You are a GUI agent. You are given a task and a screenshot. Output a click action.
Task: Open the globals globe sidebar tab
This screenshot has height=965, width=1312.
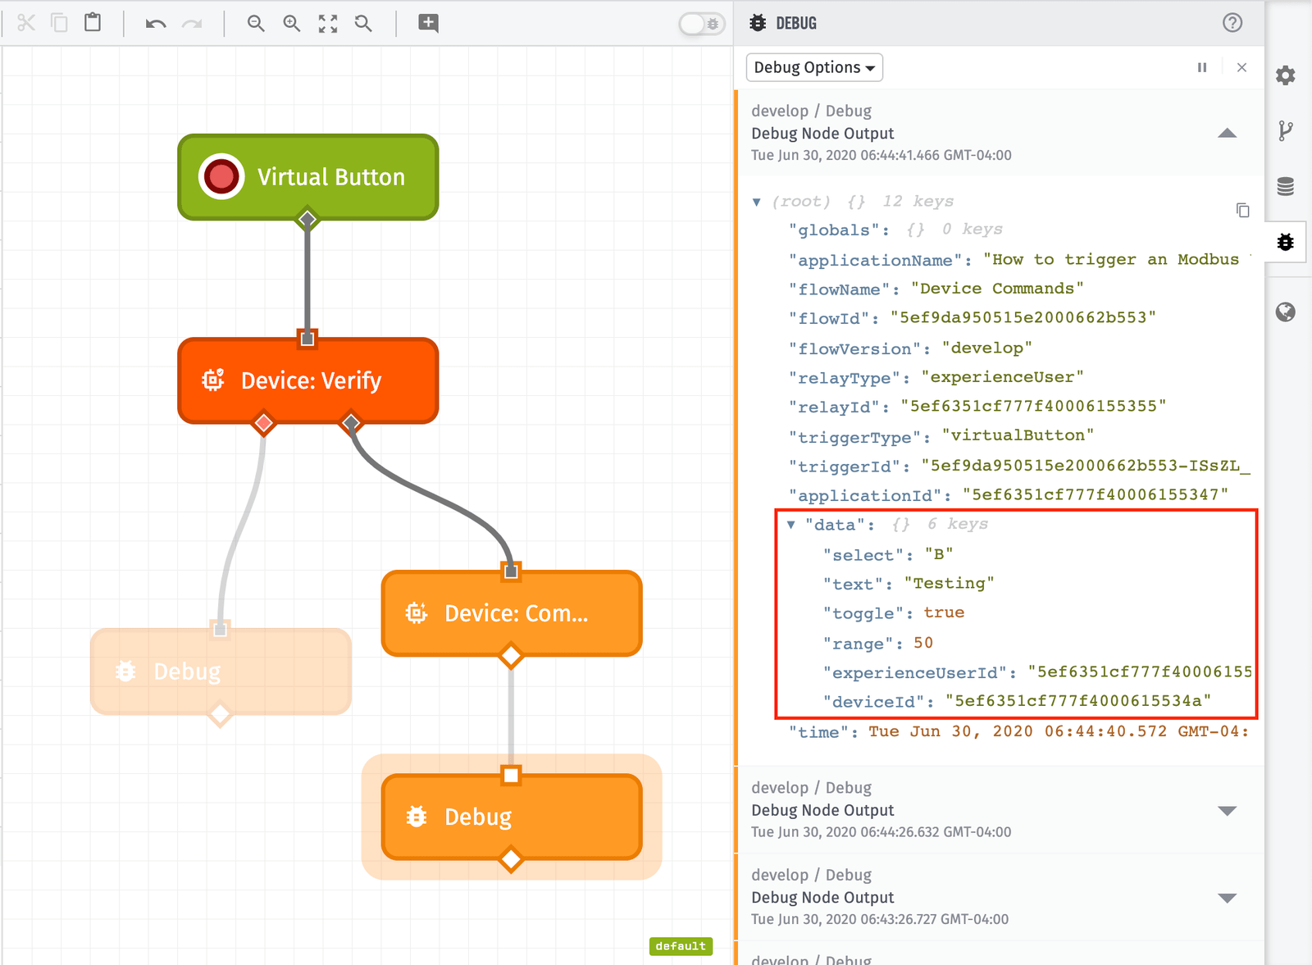pos(1285,312)
